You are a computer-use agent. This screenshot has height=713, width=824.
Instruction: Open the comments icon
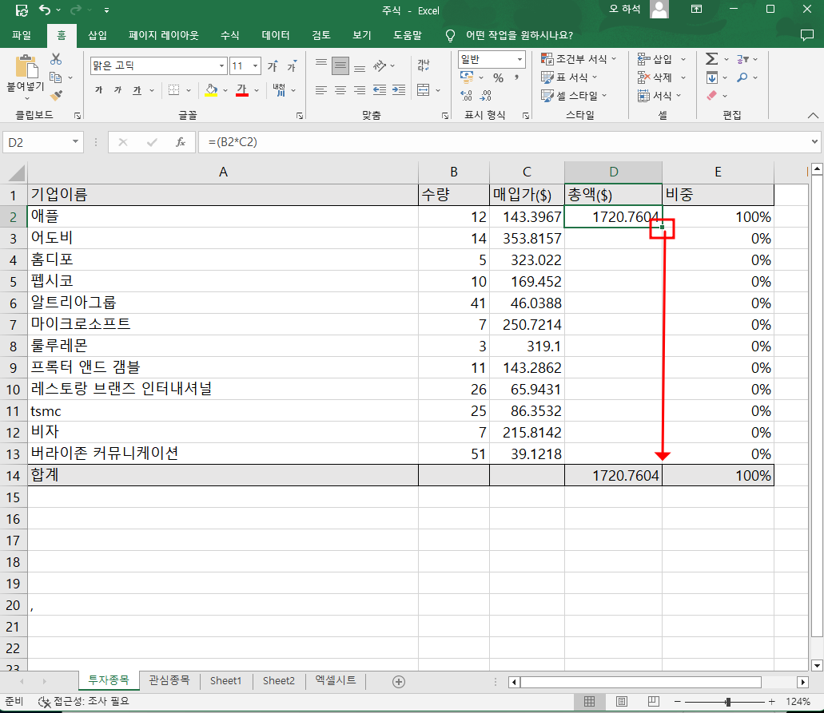pos(806,35)
